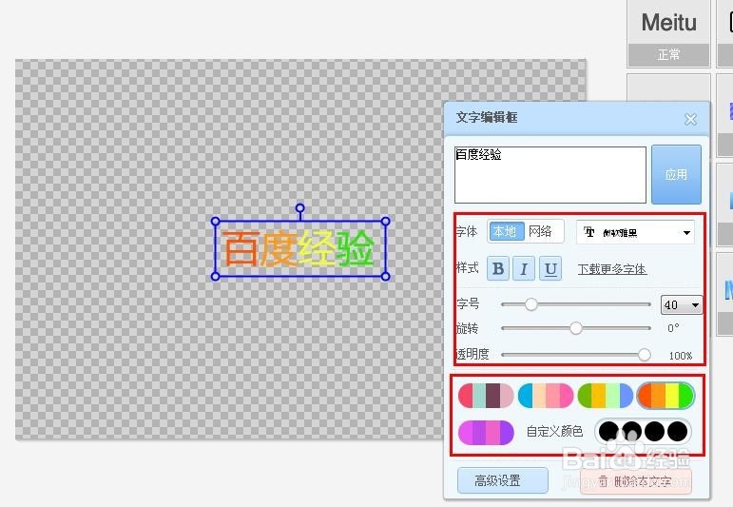
Task: Close the 文字编辑框 text editor panel
Action: coord(690,119)
